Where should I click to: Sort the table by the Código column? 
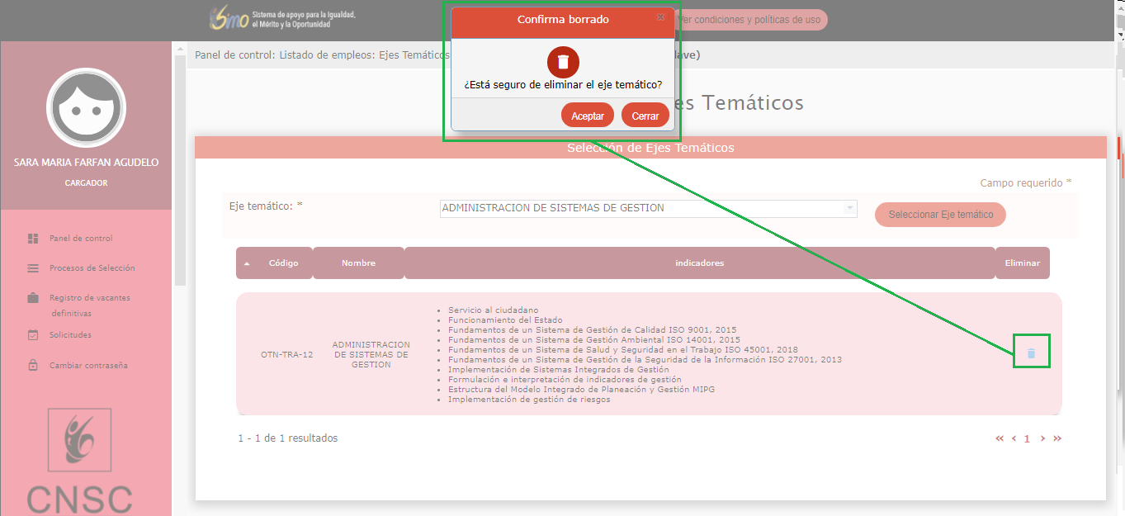click(283, 263)
